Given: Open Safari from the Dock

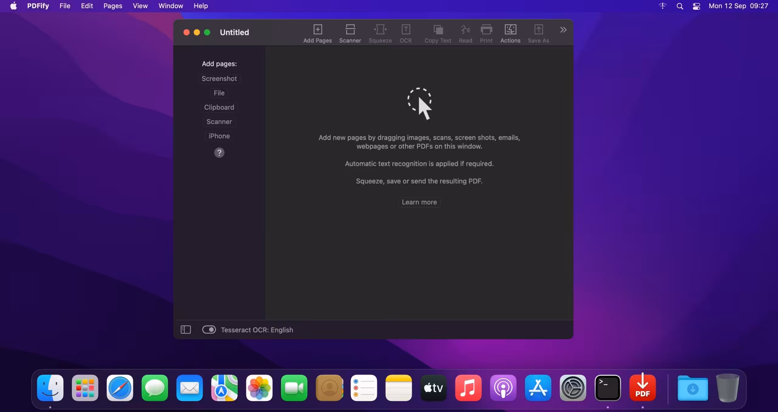Looking at the screenshot, I should pos(120,388).
